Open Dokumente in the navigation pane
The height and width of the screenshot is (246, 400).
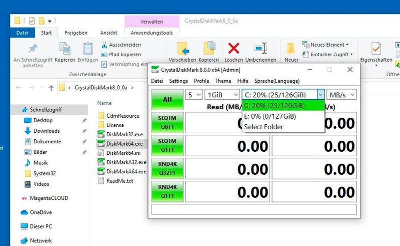(x=47, y=141)
